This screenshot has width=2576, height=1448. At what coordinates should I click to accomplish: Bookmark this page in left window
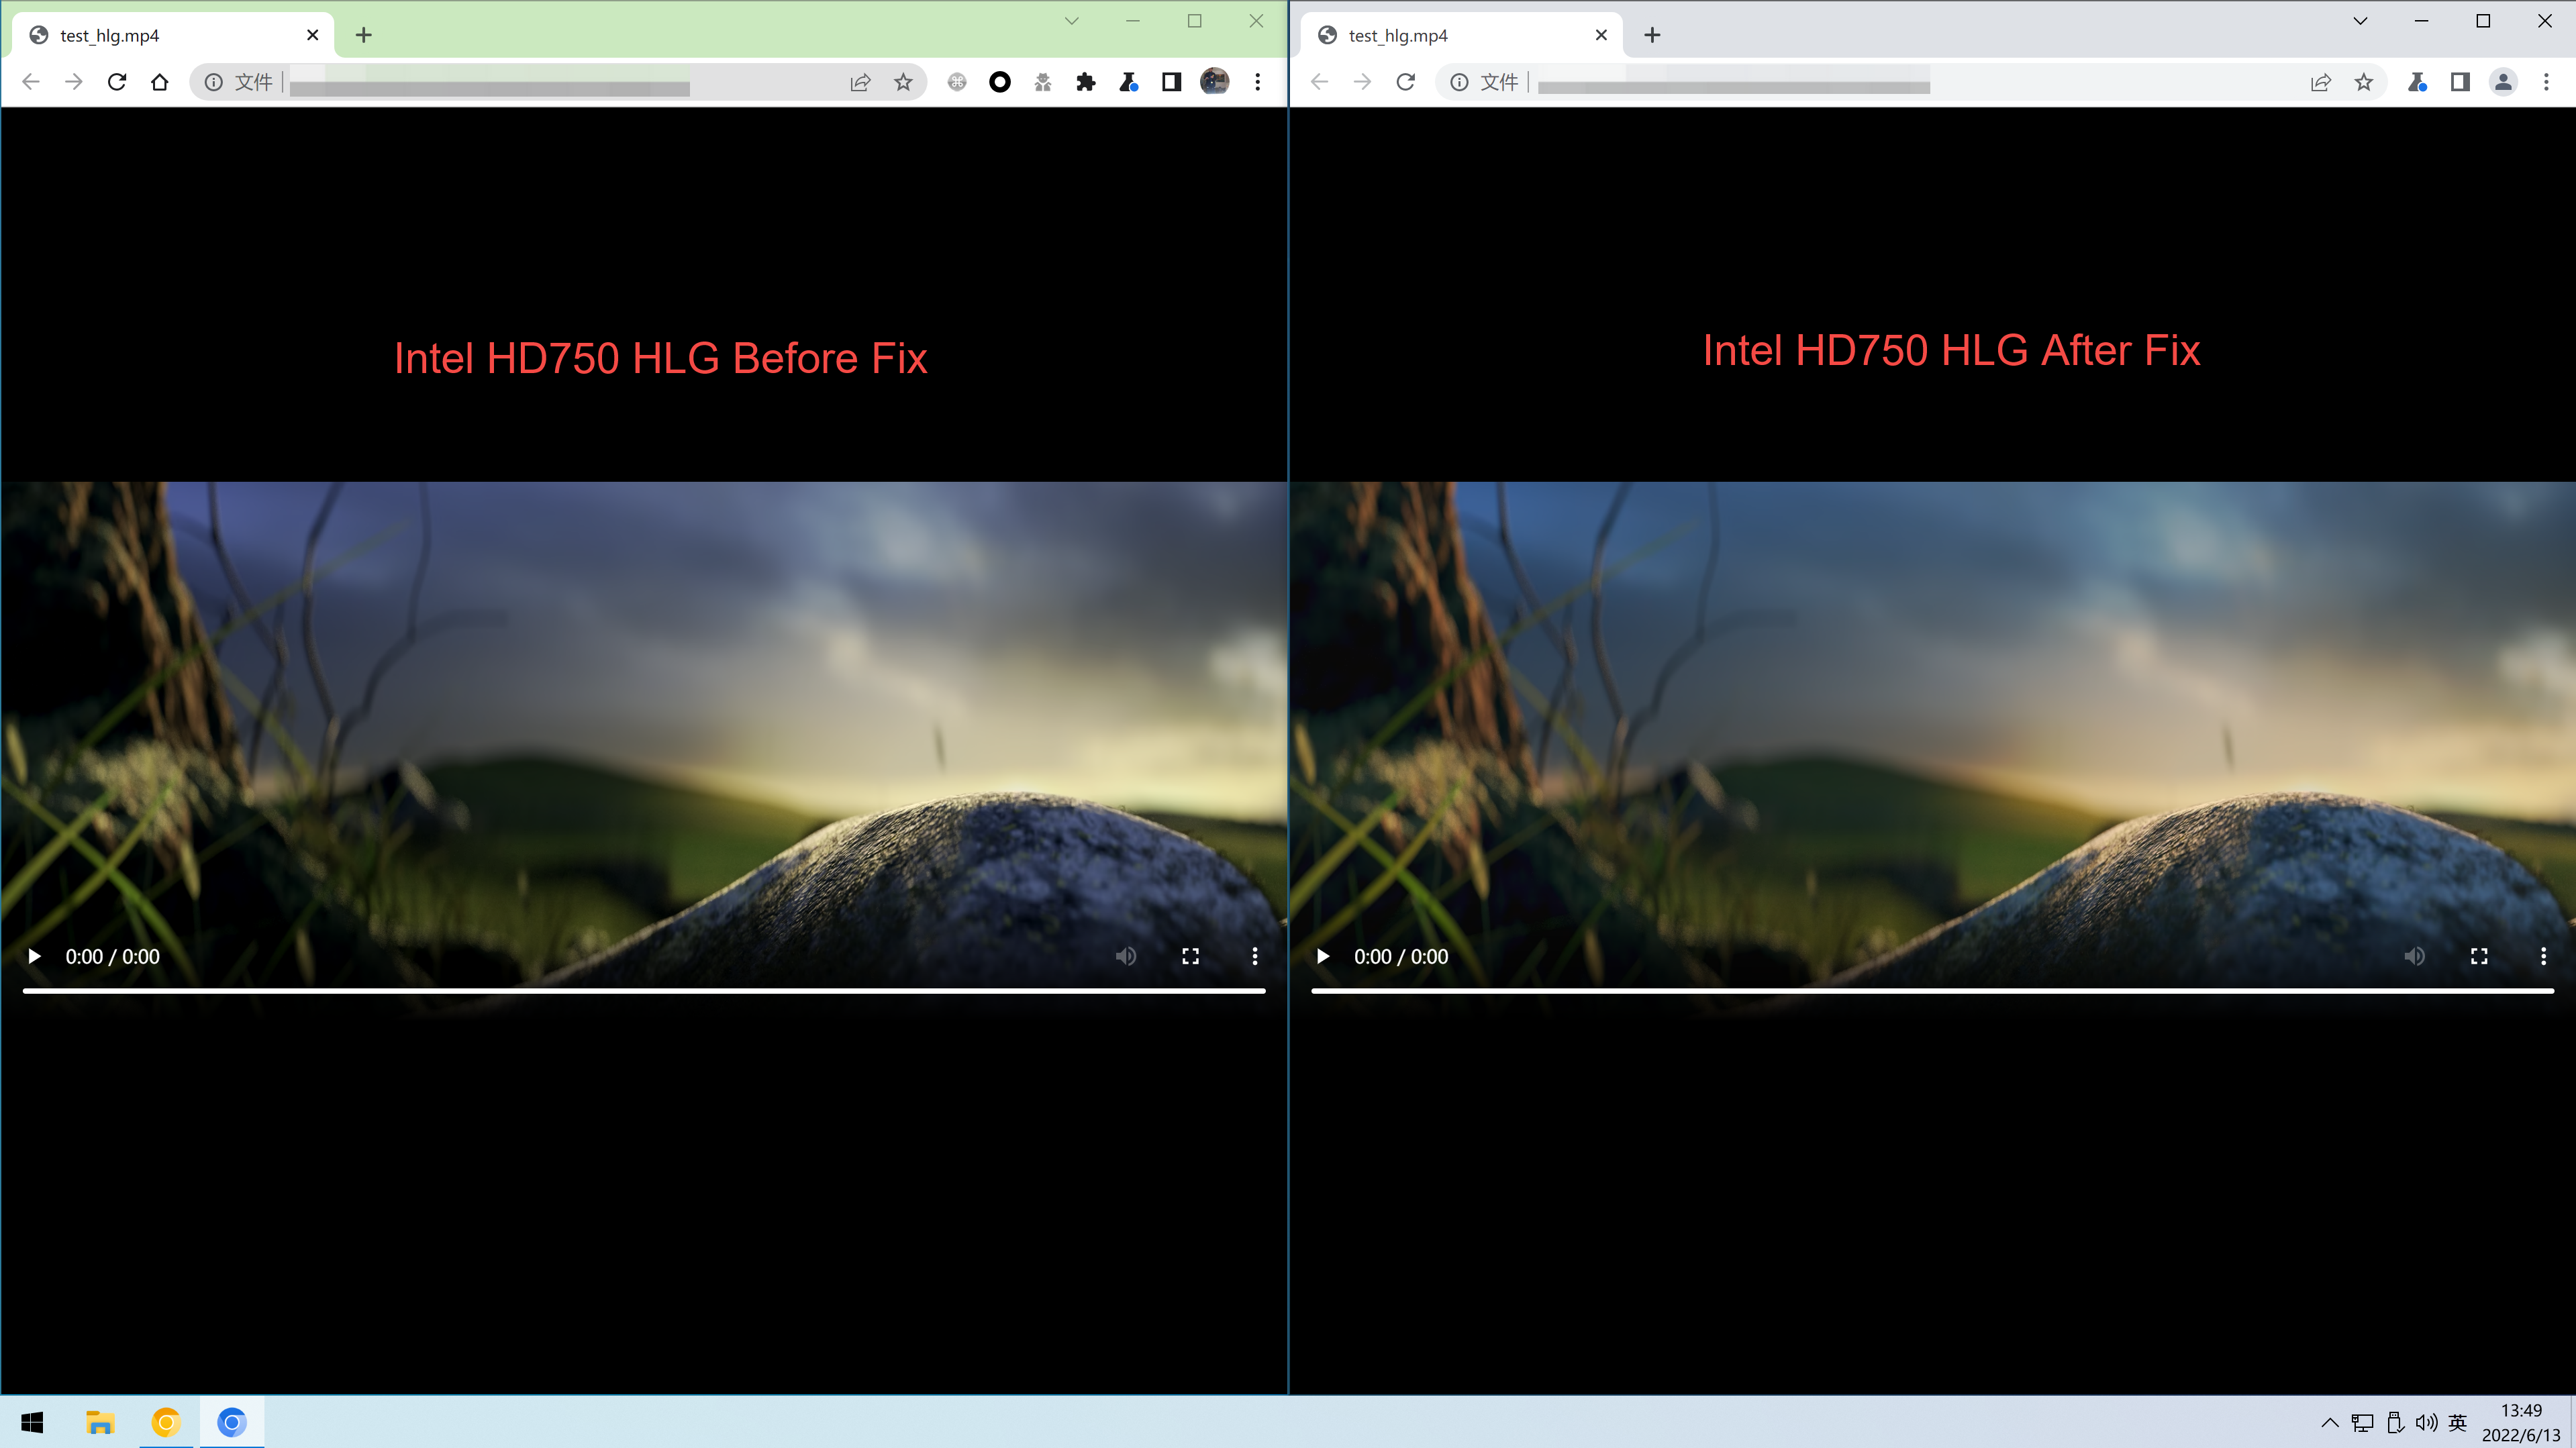tap(903, 82)
